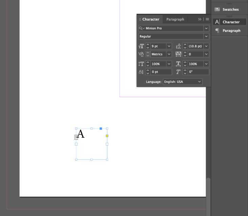Click the font size icon
248x216 pixels.
(x=141, y=46)
